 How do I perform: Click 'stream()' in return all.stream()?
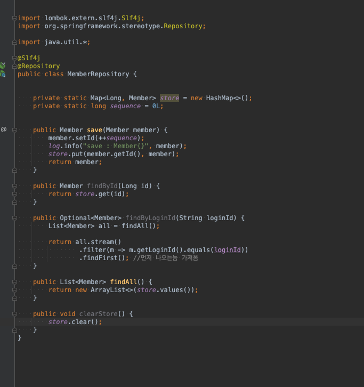[106, 242]
